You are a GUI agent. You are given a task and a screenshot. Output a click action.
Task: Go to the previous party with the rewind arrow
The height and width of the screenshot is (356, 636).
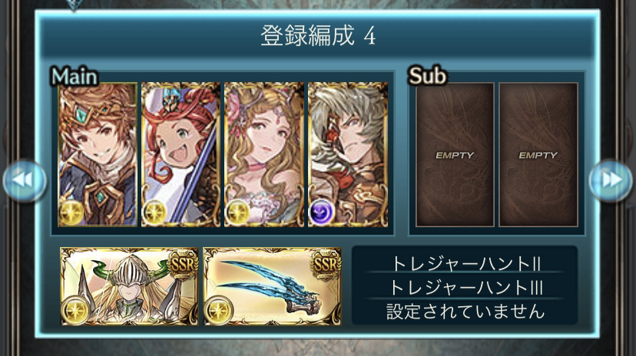(25, 180)
